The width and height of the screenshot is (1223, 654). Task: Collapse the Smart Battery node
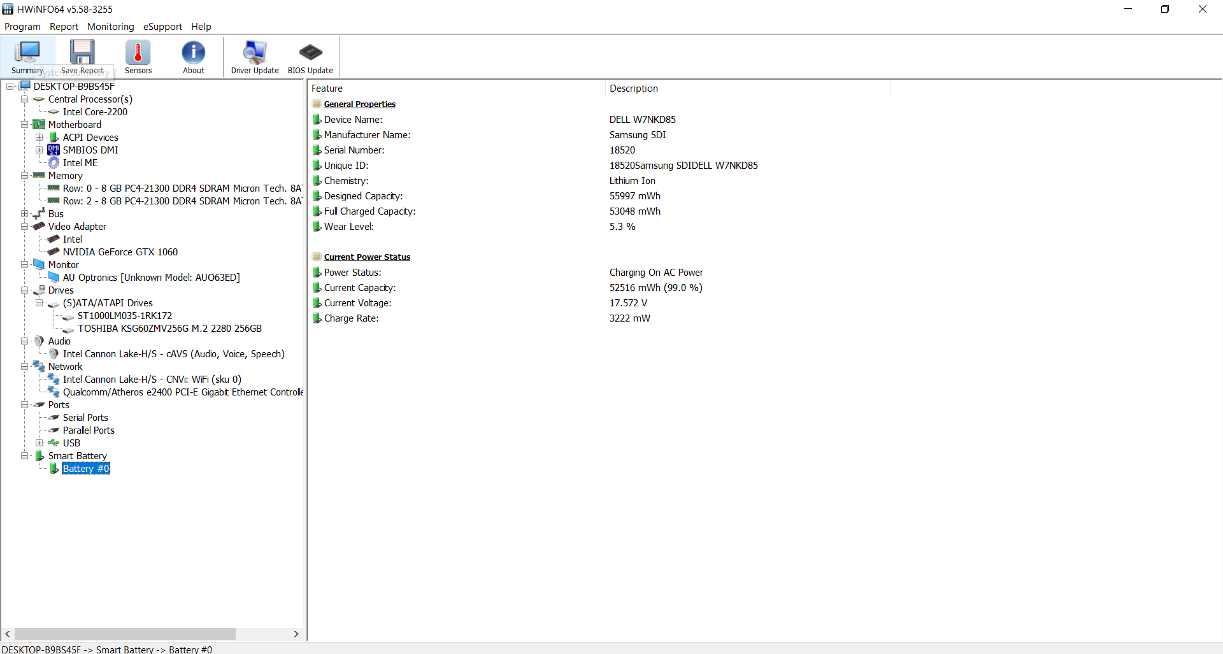point(24,455)
